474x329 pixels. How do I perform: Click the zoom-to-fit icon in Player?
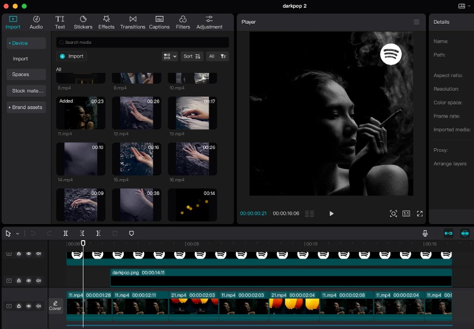393,214
